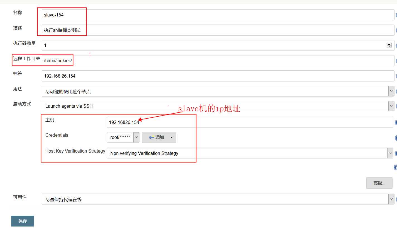Image resolution: width=397 pixels, height=231 pixels.
Task: Click the 添加 credentials button
Action: click(x=159, y=137)
